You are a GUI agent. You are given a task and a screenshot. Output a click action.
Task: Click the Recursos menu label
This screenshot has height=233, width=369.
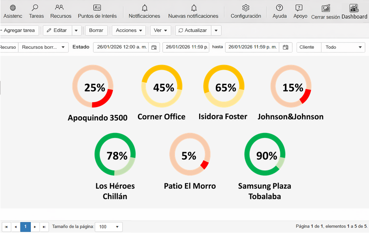coord(61,16)
